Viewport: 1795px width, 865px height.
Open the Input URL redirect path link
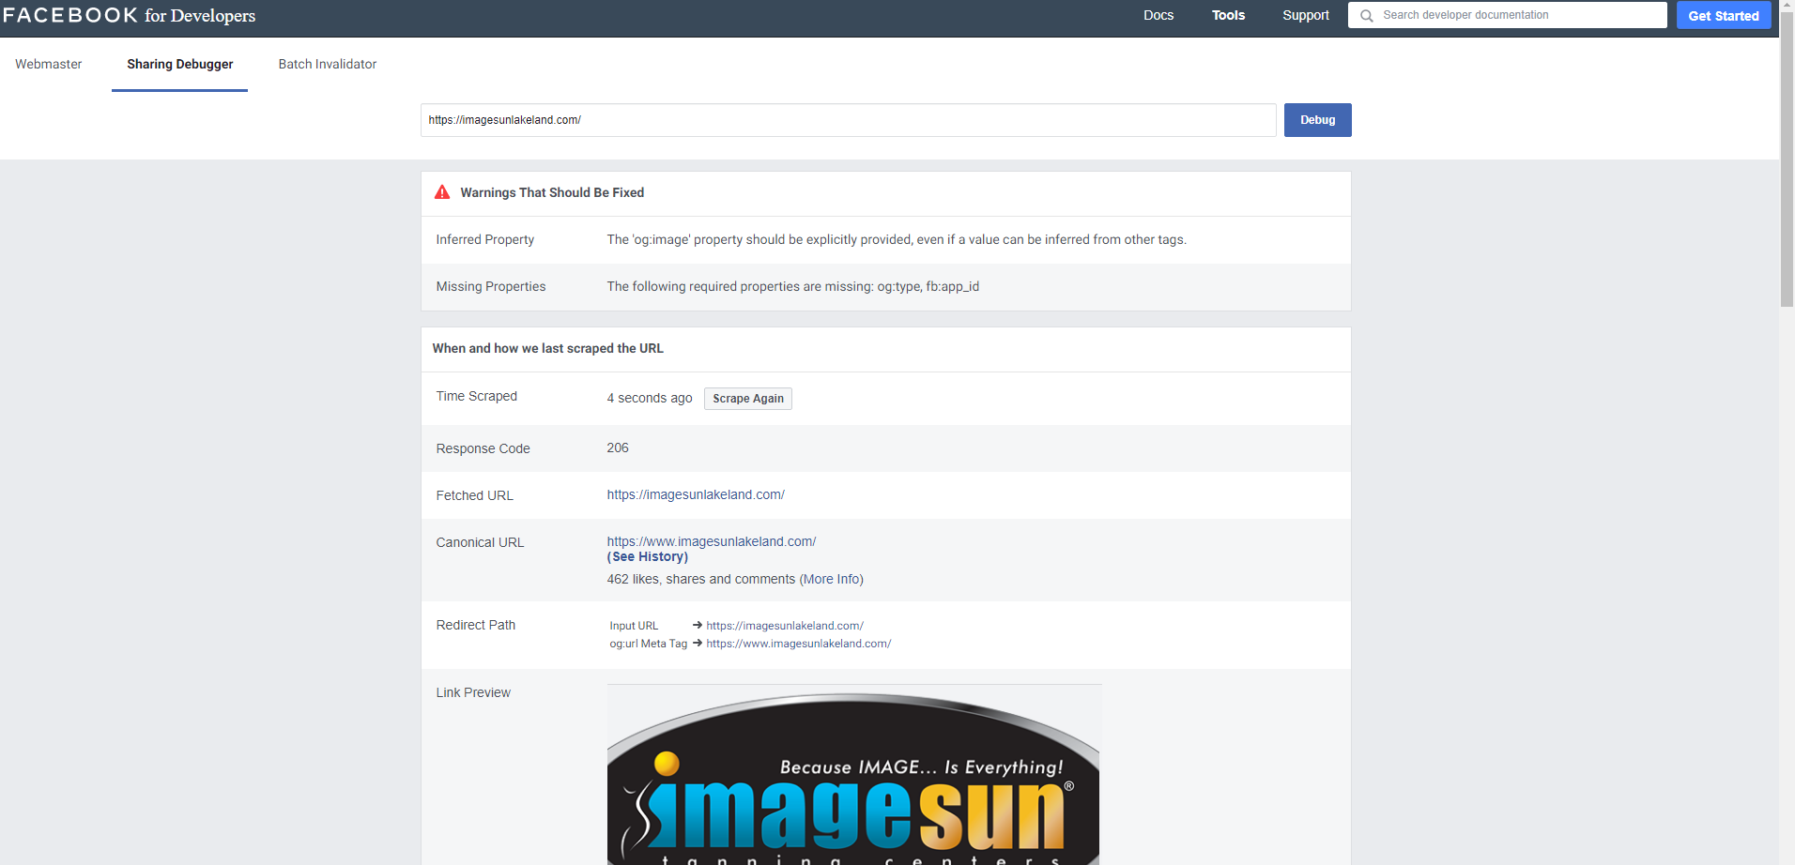pyautogui.click(x=785, y=626)
